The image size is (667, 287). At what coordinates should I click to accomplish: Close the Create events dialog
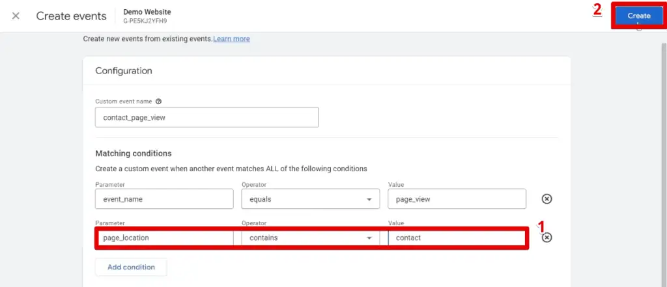coord(16,16)
